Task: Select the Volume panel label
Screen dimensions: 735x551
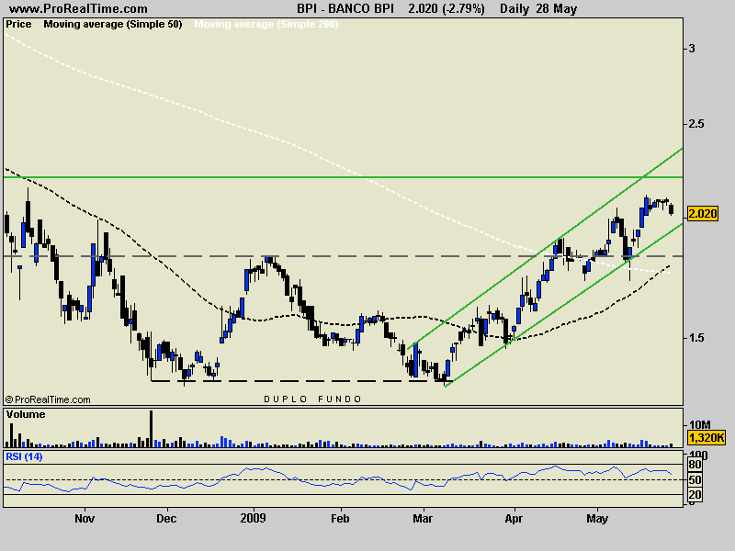Action: (26, 415)
